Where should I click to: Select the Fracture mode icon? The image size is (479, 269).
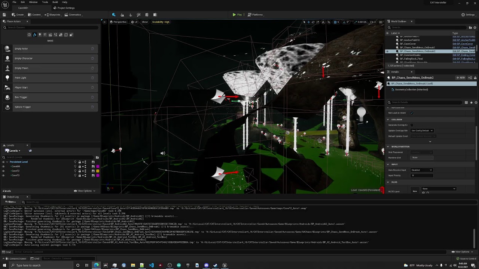[x=147, y=15]
